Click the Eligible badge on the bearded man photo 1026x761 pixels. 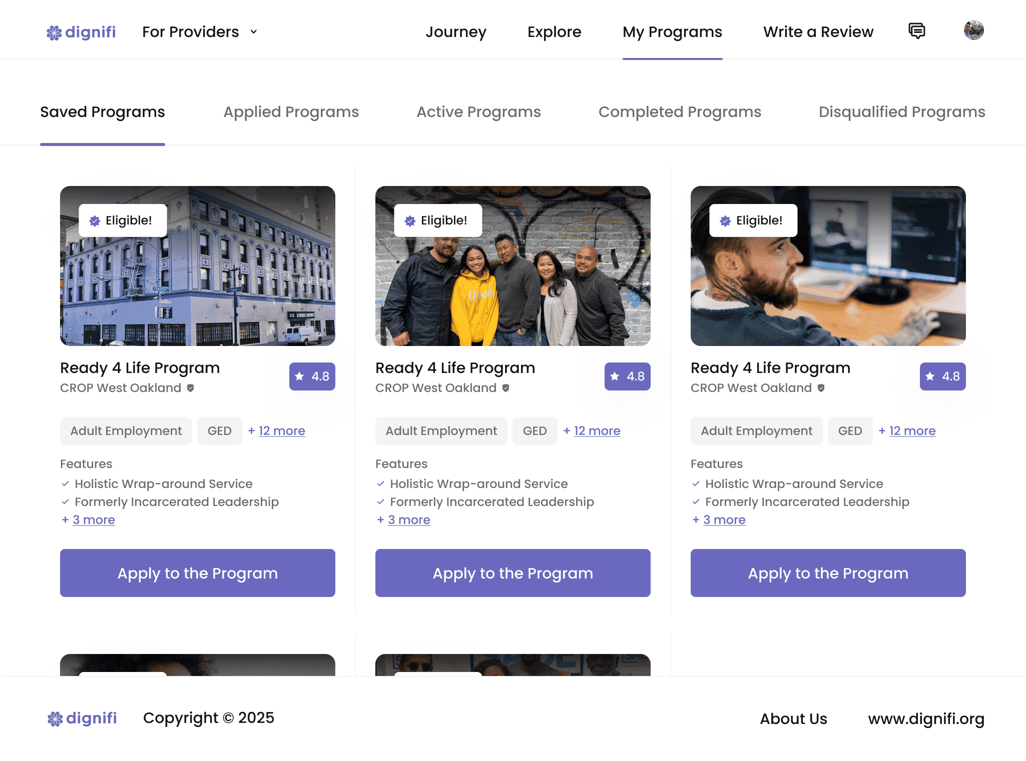pyautogui.click(x=753, y=220)
